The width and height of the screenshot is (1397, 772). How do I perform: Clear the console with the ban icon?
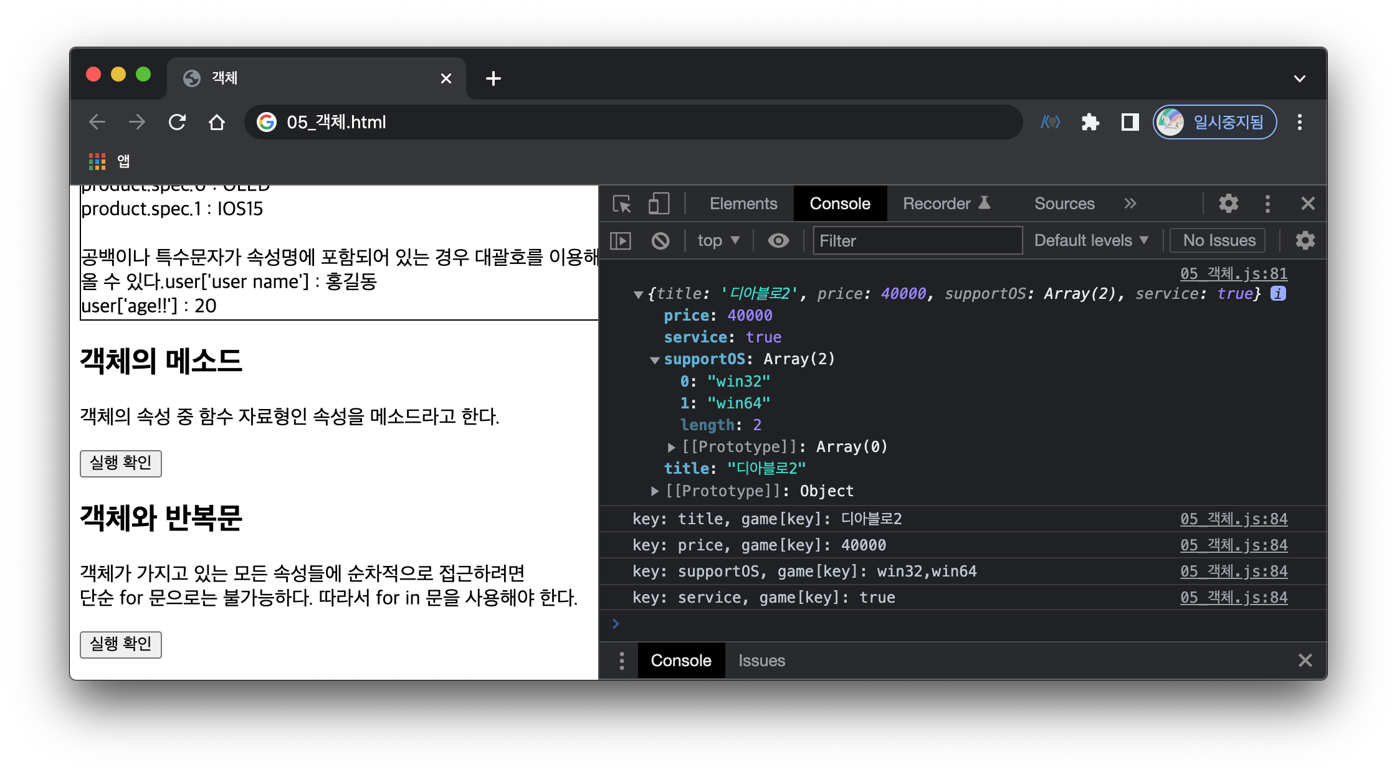click(660, 240)
